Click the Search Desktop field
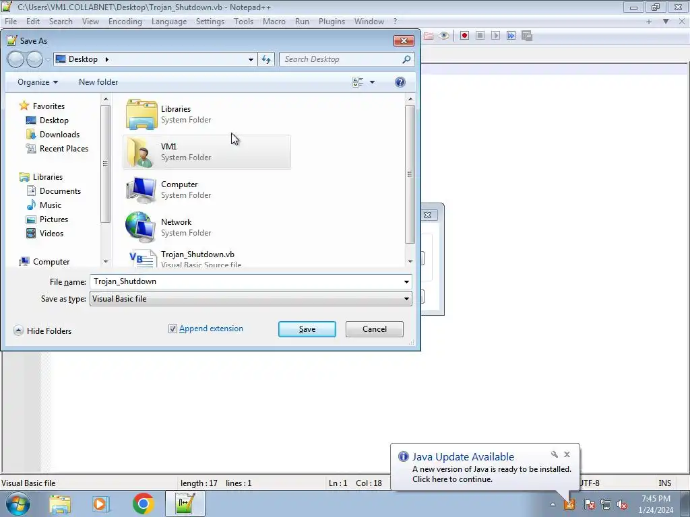690x517 pixels. pyautogui.click(x=341, y=59)
